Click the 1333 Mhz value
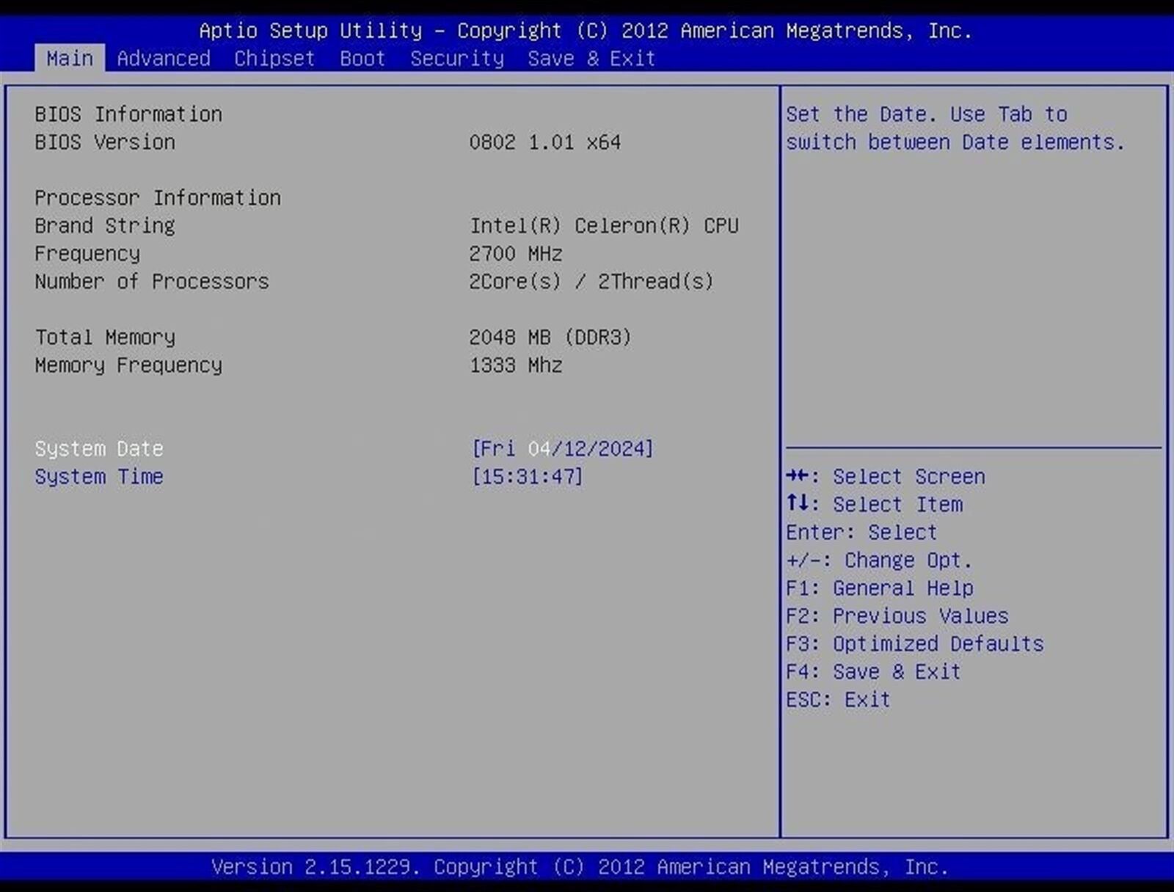Image resolution: width=1174 pixels, height=892 pixels. pyautogui.click(x=516, y=365)
